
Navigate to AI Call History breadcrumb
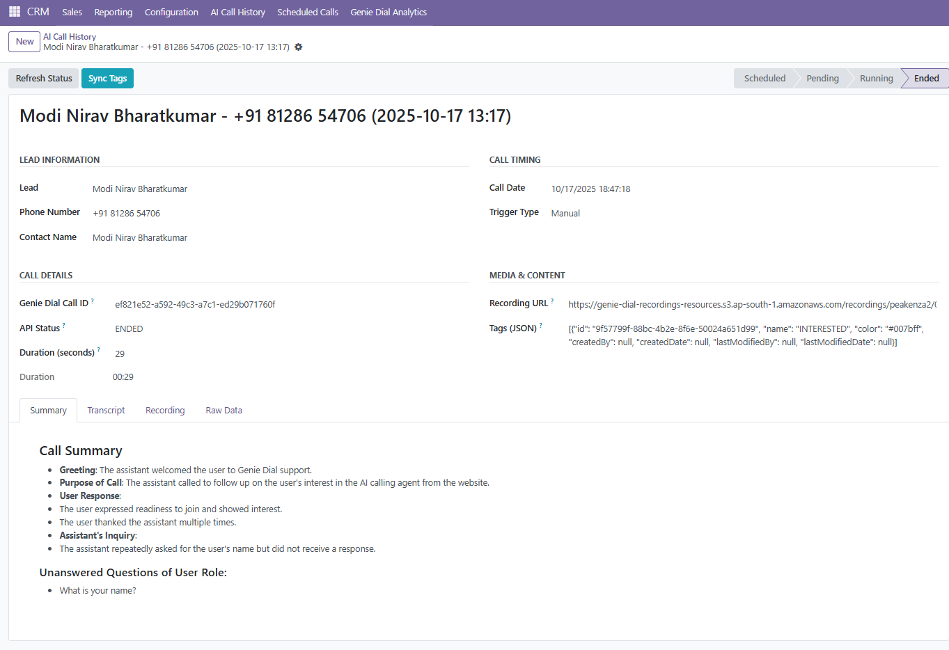pyautogui.click(x=70, y=37)
